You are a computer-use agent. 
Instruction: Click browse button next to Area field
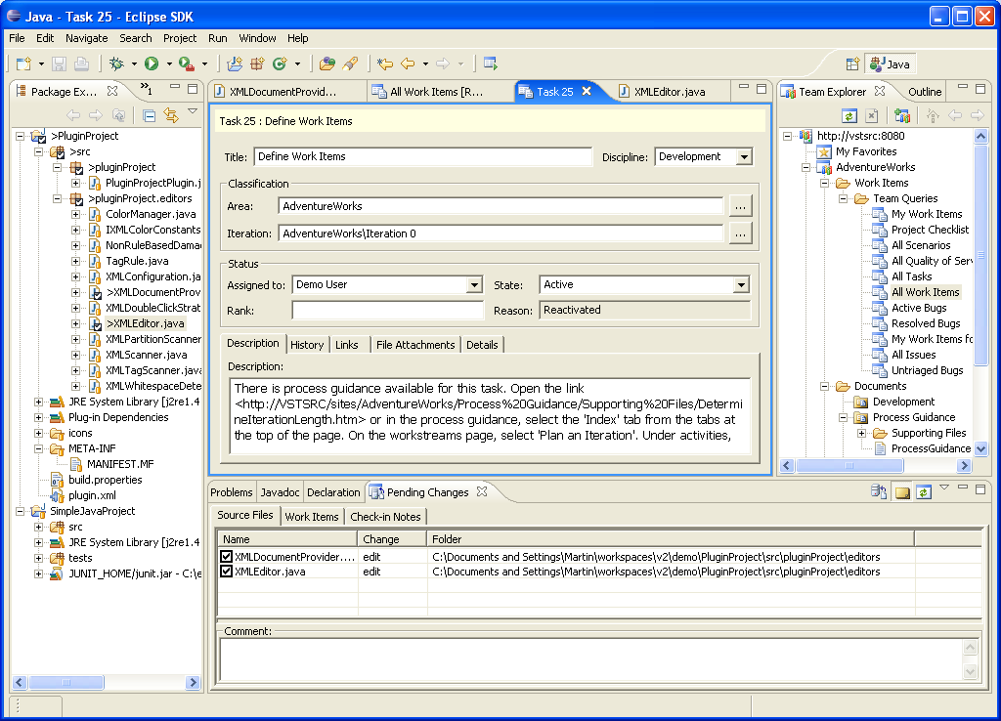pyautogui.click(x=740, y=207)
